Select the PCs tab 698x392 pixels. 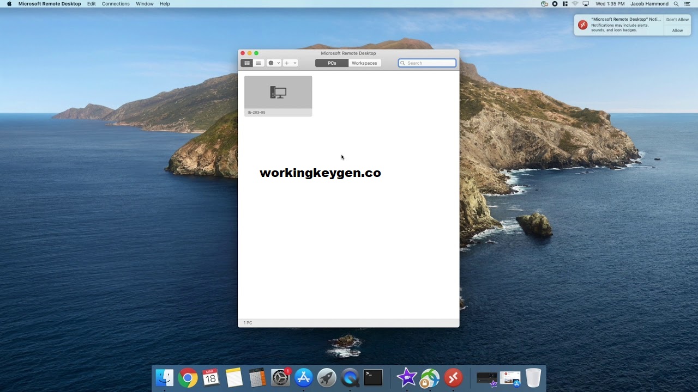point(331,63)
